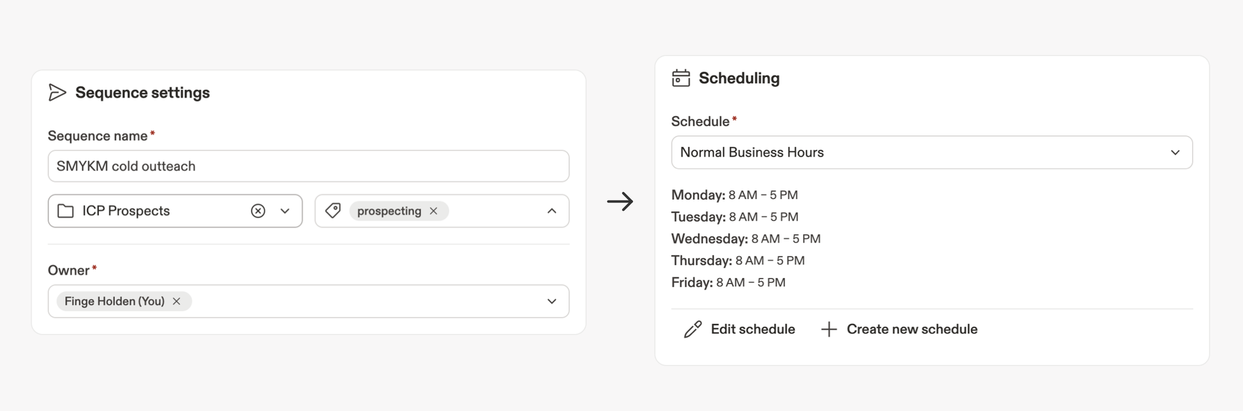The width and height of the screenshot is (1243, 411).
Task: Click the right arrow between panels
Action: 620,201
